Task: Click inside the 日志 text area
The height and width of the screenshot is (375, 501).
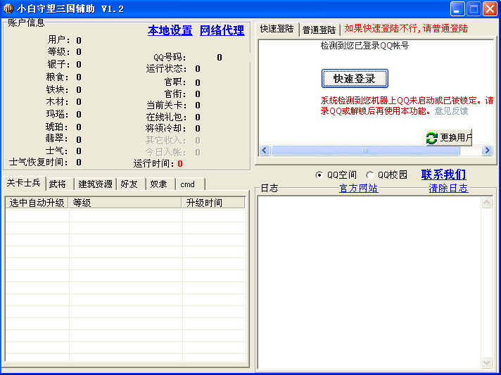Action: point(369,282)
